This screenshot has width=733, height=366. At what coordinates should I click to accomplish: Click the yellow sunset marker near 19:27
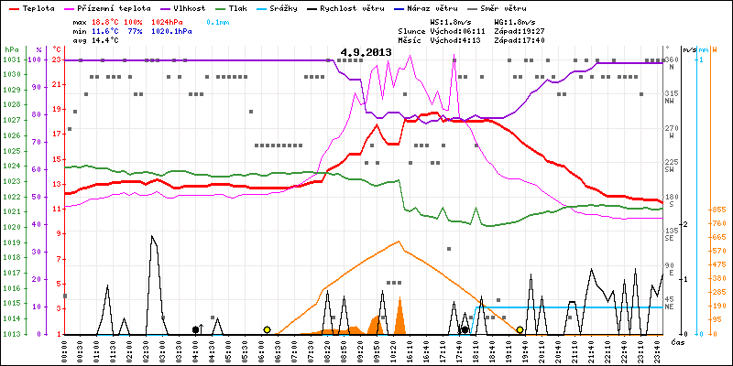tap(520, 329)
